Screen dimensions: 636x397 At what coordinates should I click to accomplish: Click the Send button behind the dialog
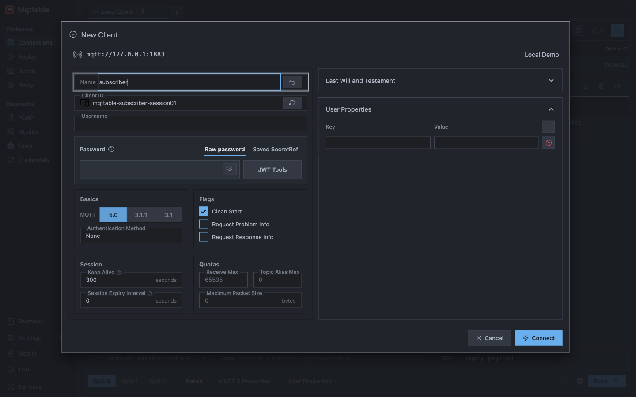click(606, 381)
